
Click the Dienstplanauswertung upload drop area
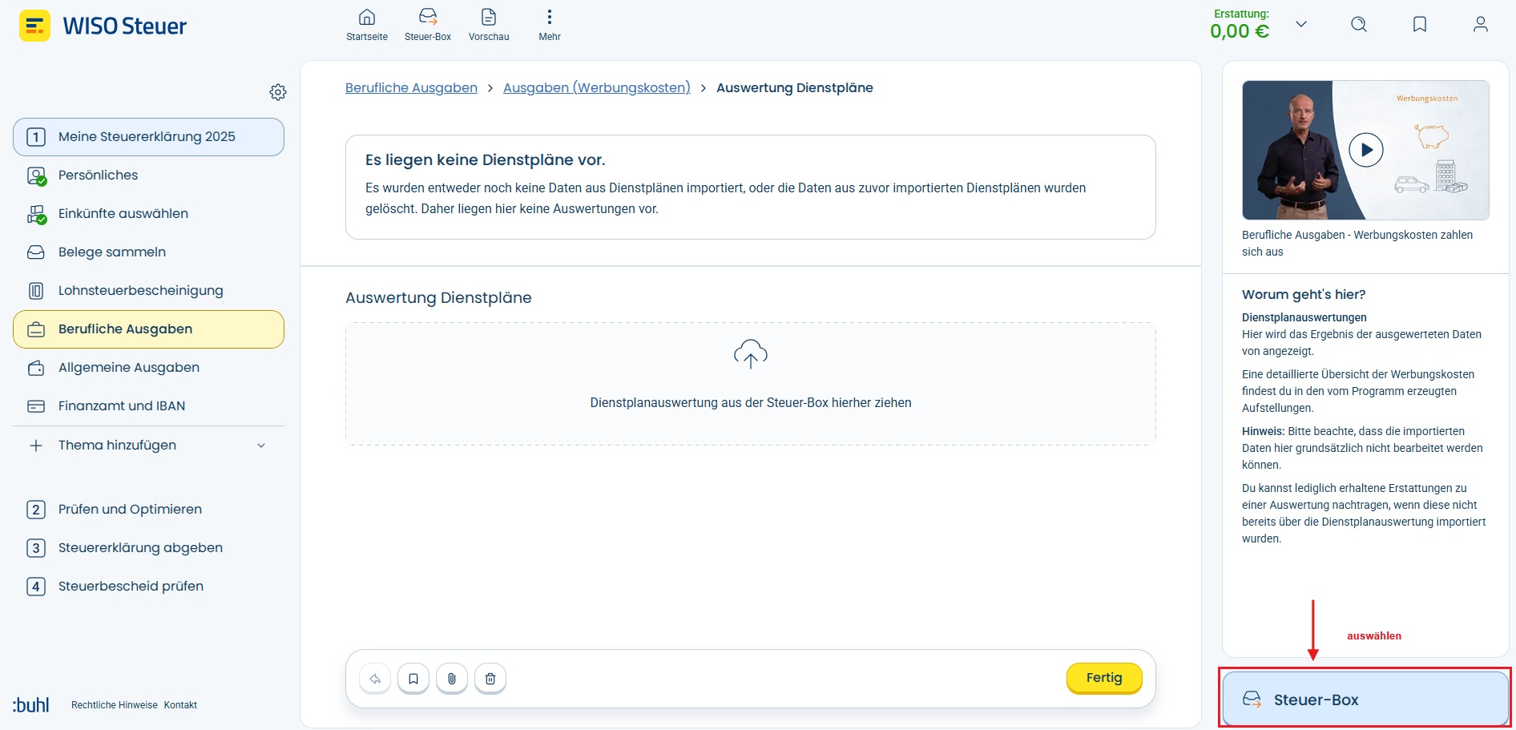coord(751,384)
